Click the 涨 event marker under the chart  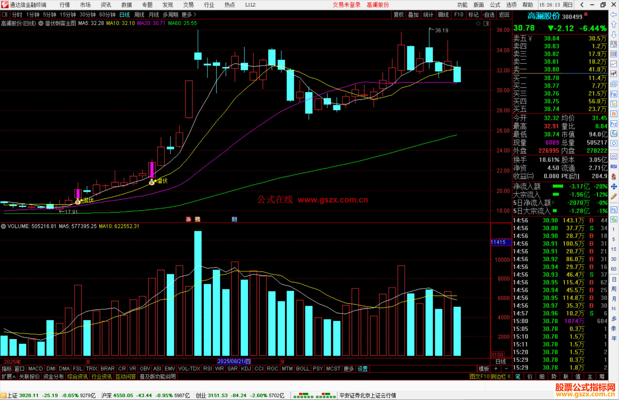188,219
